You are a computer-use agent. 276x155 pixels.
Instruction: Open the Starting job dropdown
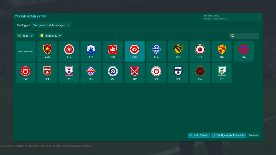pyautogui.click(x=51, y=25)
